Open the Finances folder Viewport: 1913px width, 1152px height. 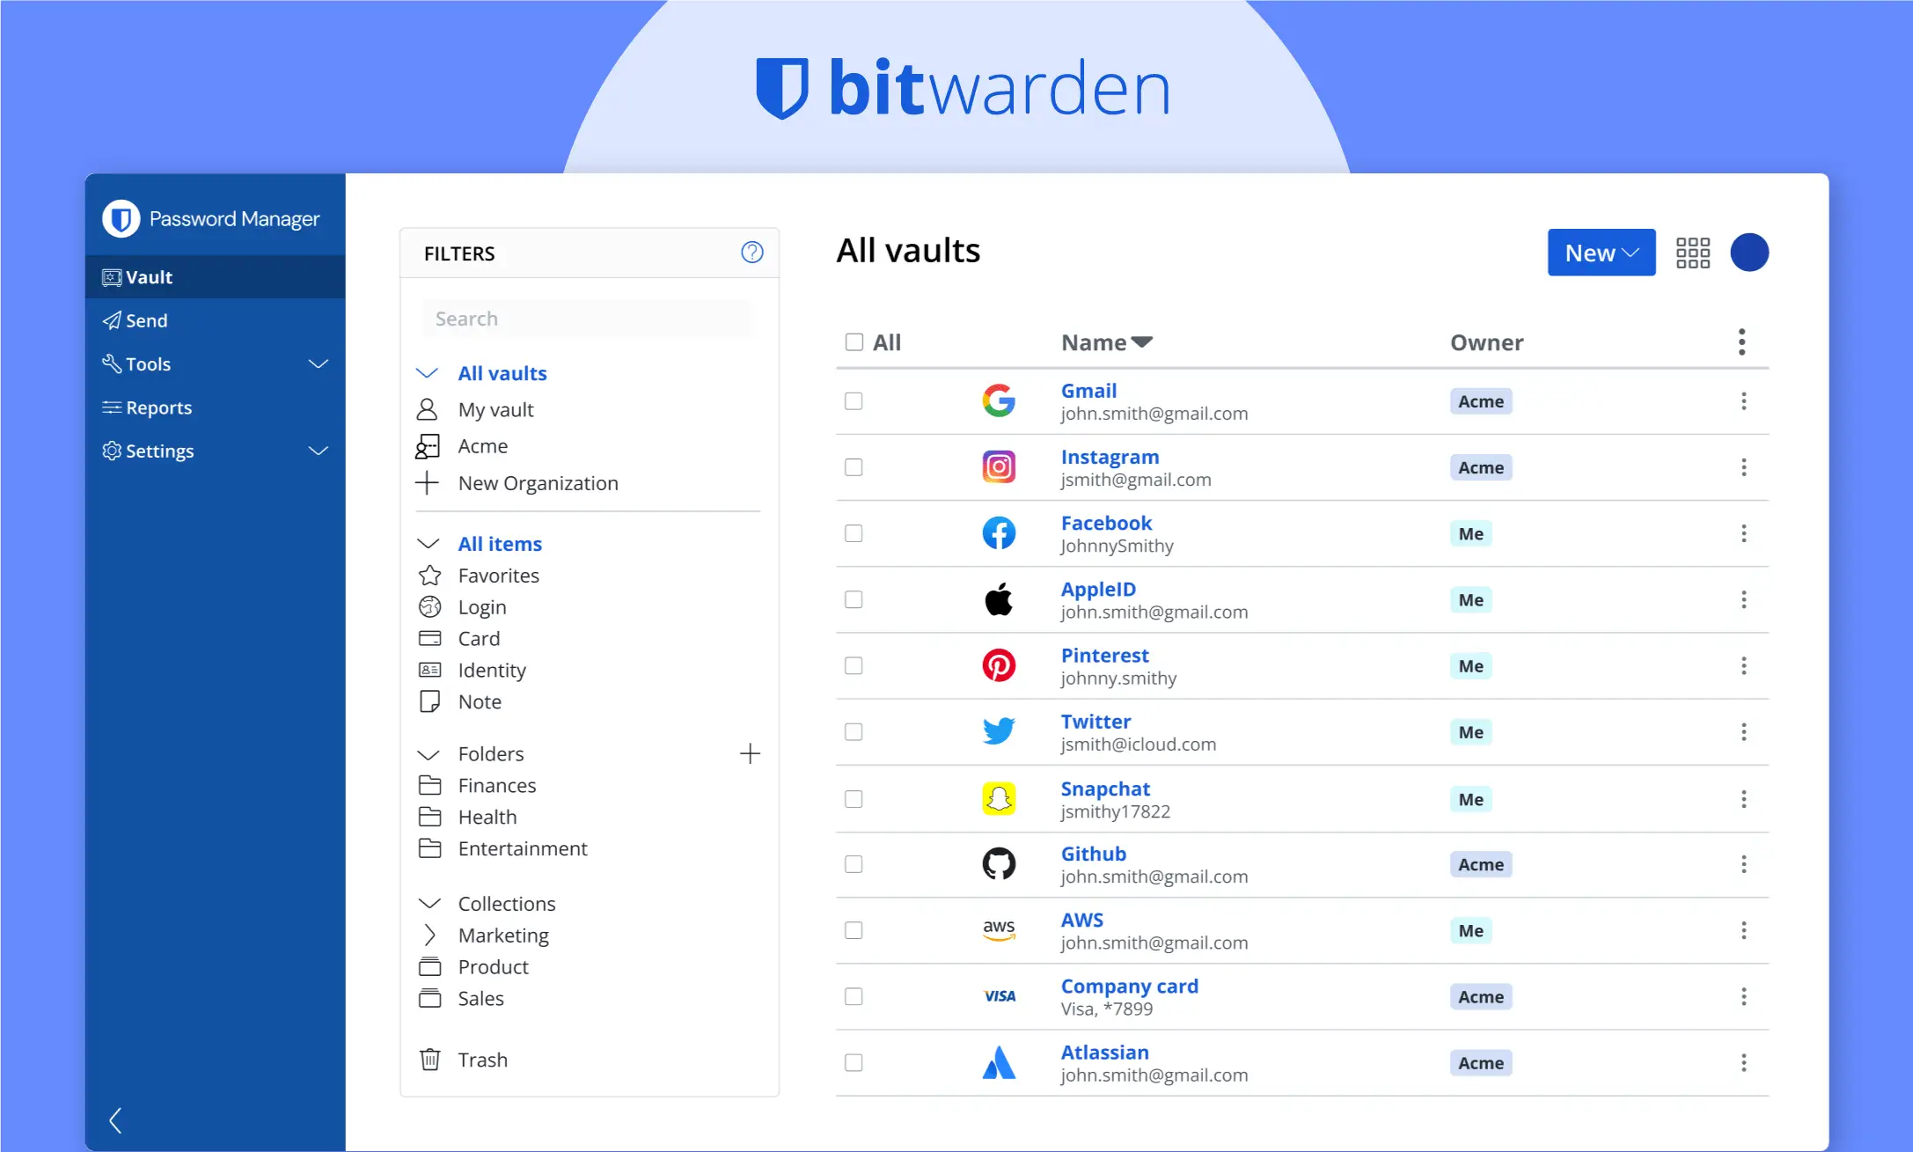click(497, 784)
